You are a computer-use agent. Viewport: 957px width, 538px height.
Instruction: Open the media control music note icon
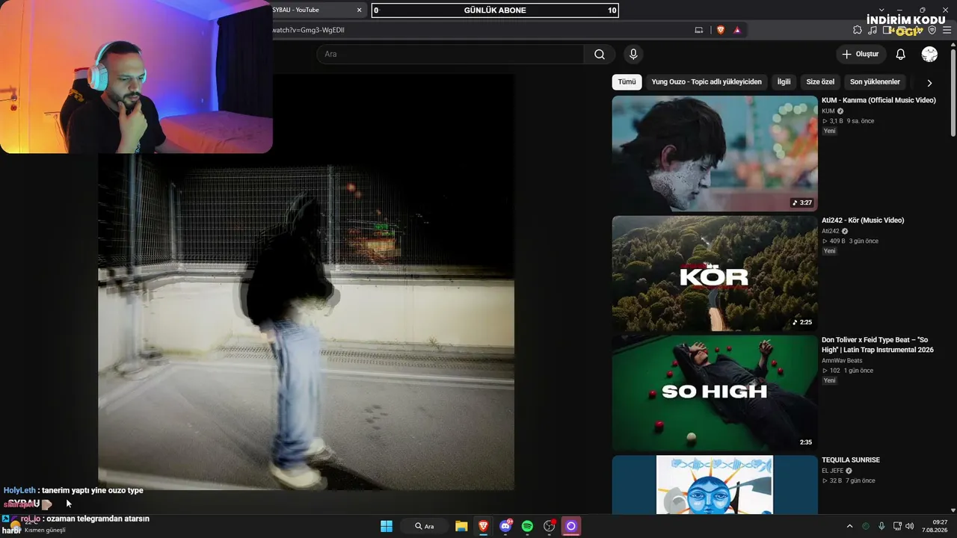[x=873, y=30]
